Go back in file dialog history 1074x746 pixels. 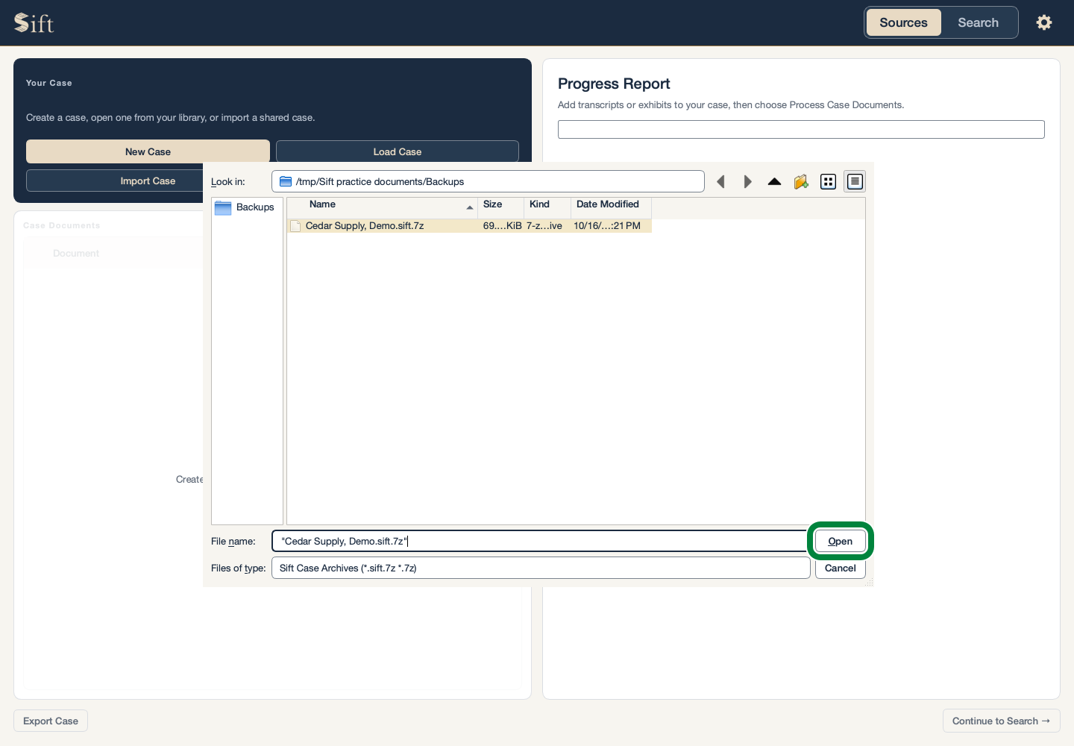720,181
